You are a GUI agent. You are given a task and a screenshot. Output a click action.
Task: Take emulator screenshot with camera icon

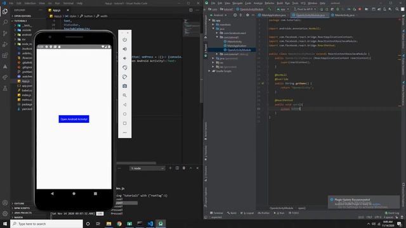(x=125, y=86)
